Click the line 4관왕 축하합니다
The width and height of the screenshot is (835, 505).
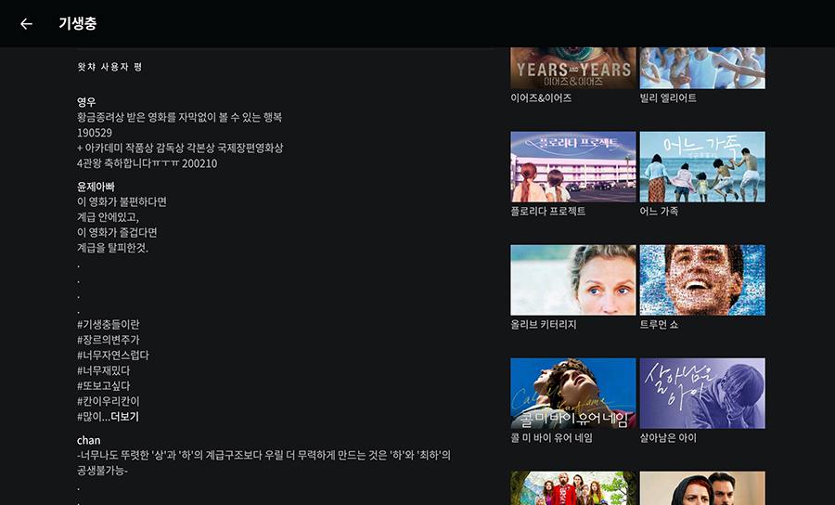147,163
